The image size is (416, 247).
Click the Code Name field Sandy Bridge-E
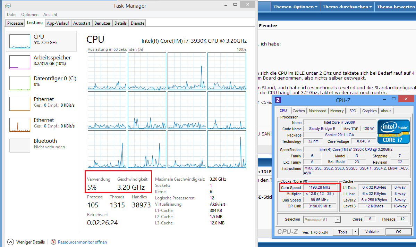point(322,129)
